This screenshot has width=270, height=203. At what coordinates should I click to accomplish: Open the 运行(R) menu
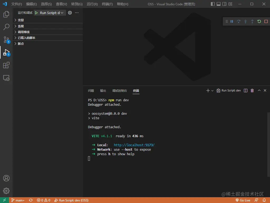(x=92, y=4)
